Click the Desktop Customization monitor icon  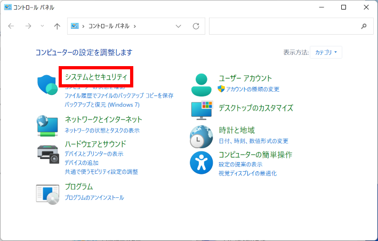pyautogui.click(x=201, y=109)
